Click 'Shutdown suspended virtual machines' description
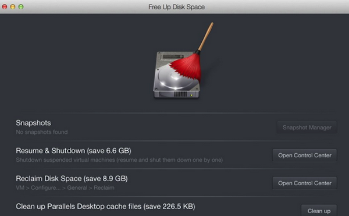This screenshot has height=216, width=349. [119, 160]
